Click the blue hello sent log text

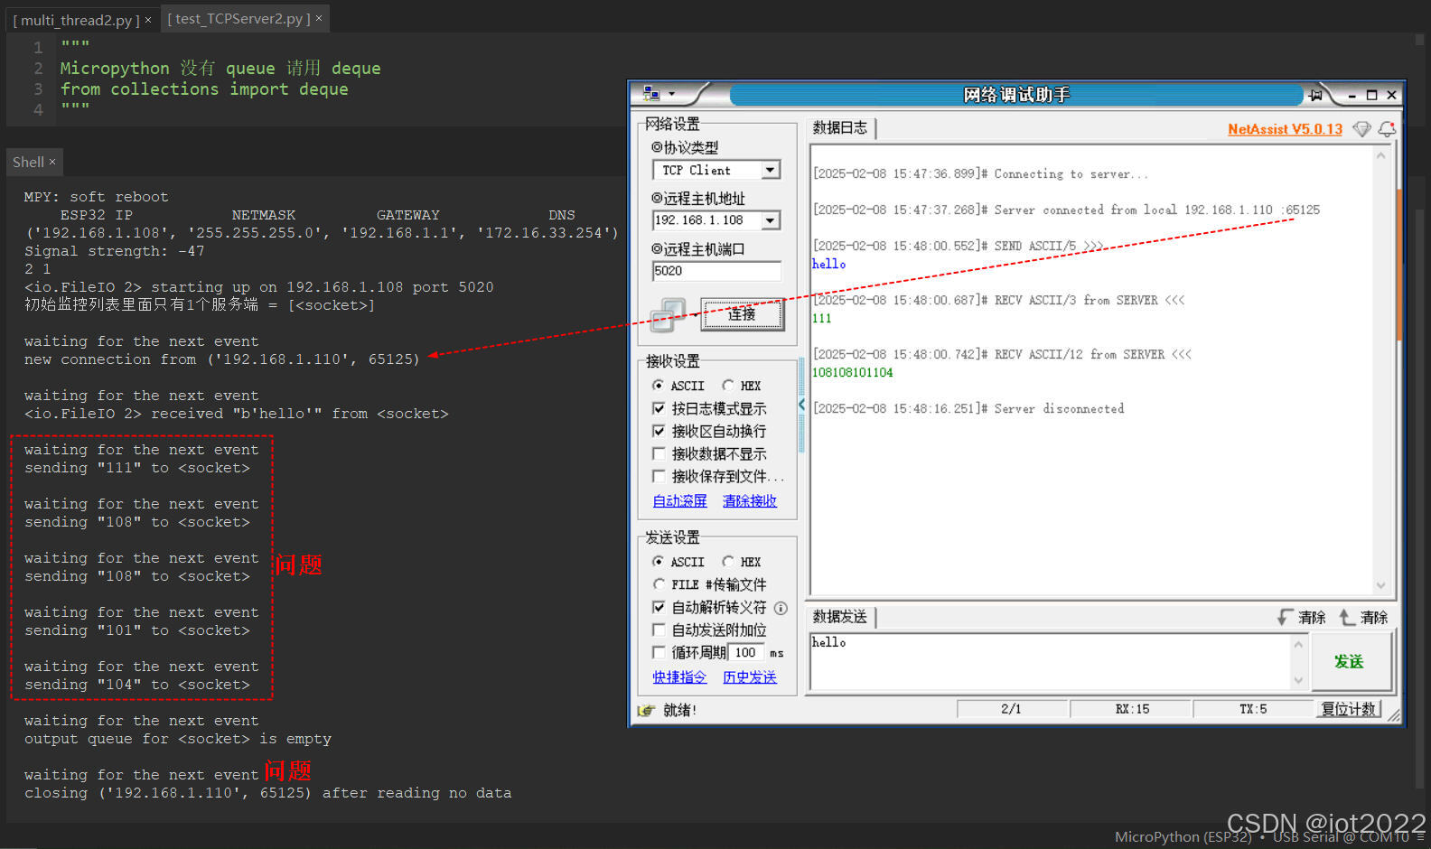[828, 264]
